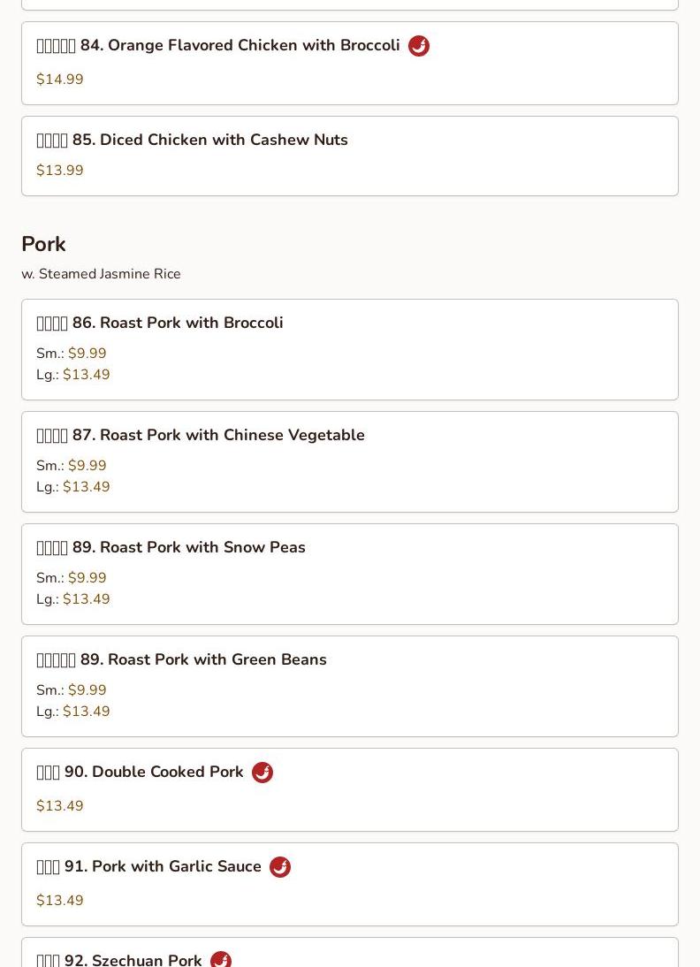Click $13.99 price of Cashew Chicken

[60, 171]
